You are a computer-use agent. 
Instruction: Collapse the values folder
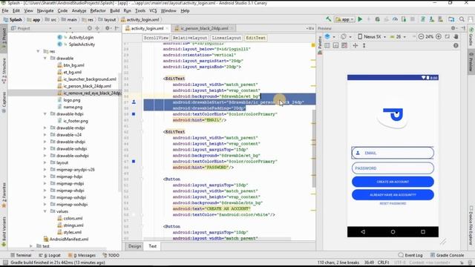(45, 211)
